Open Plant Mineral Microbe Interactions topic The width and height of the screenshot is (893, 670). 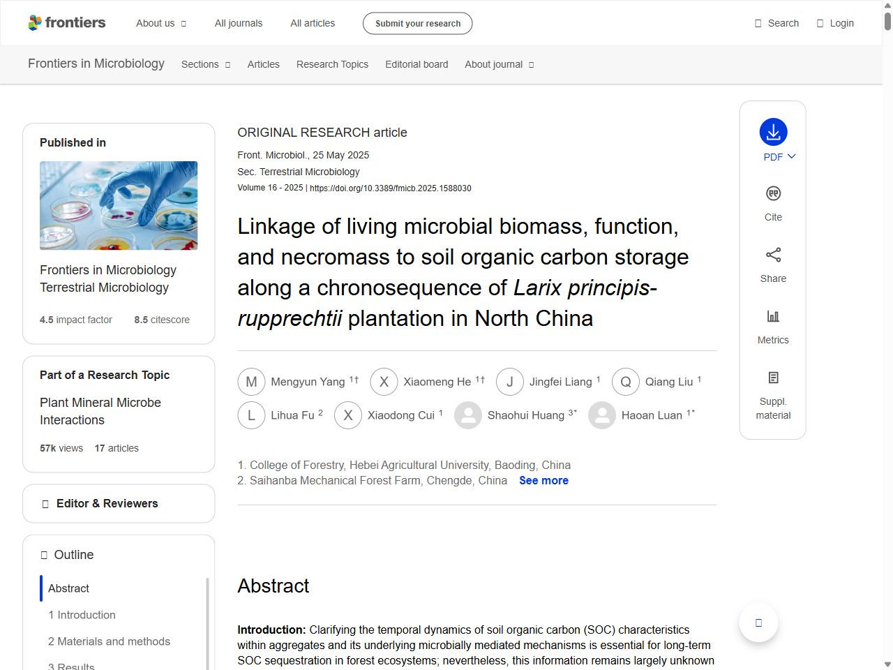(x=100, y=411)
